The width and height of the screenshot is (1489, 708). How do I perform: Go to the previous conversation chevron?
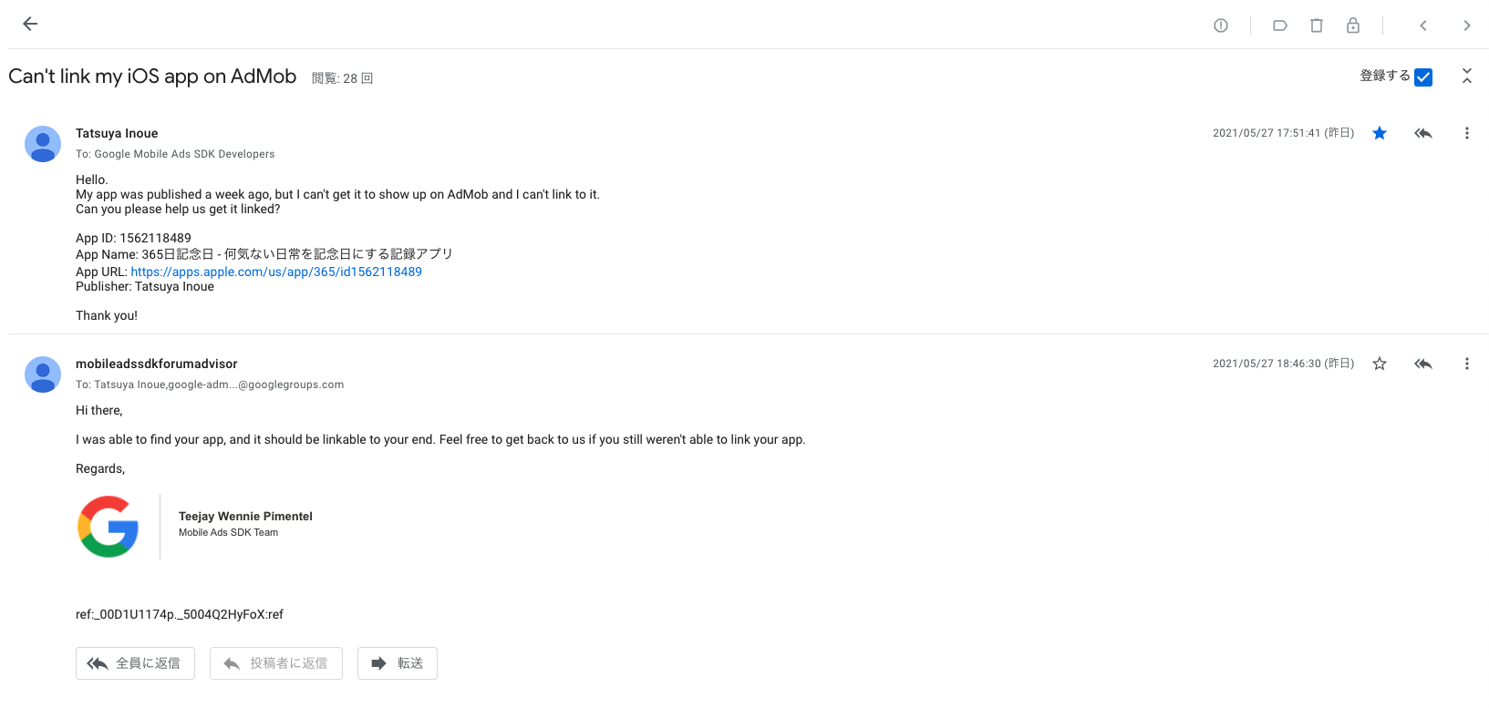[x=1423, y=26]
